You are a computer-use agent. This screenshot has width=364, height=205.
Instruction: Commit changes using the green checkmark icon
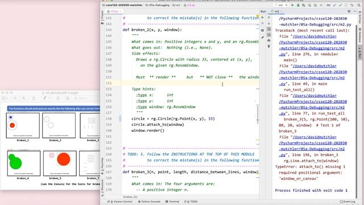pos(340,5)
